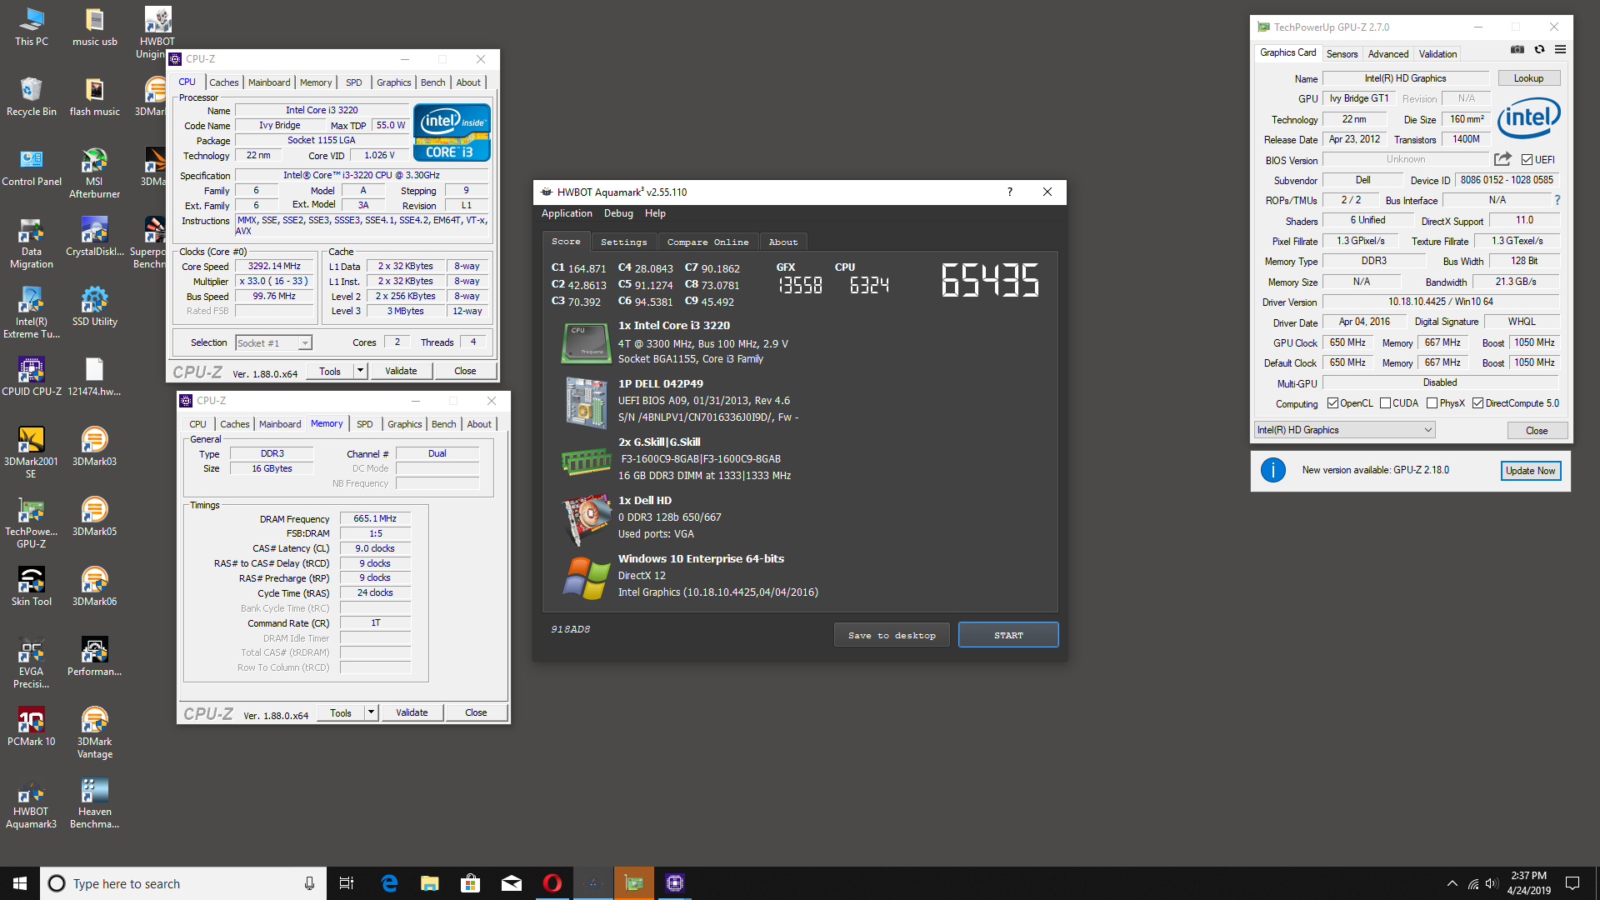
Task: Open HWBOT Aquamark3 desktop shortcut
Action: [32, 802]
